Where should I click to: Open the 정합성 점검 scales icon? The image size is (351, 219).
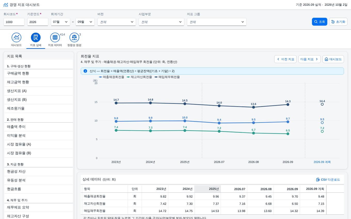pyautogui.click(x=74, y=37)
